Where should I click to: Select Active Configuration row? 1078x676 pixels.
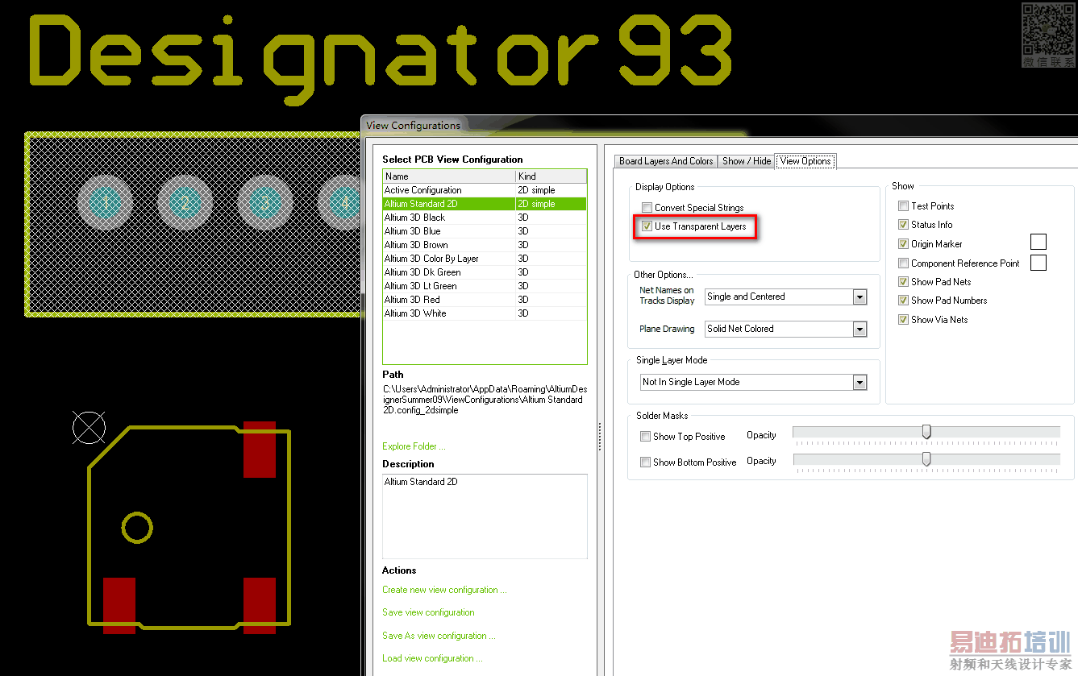point(485,190)
